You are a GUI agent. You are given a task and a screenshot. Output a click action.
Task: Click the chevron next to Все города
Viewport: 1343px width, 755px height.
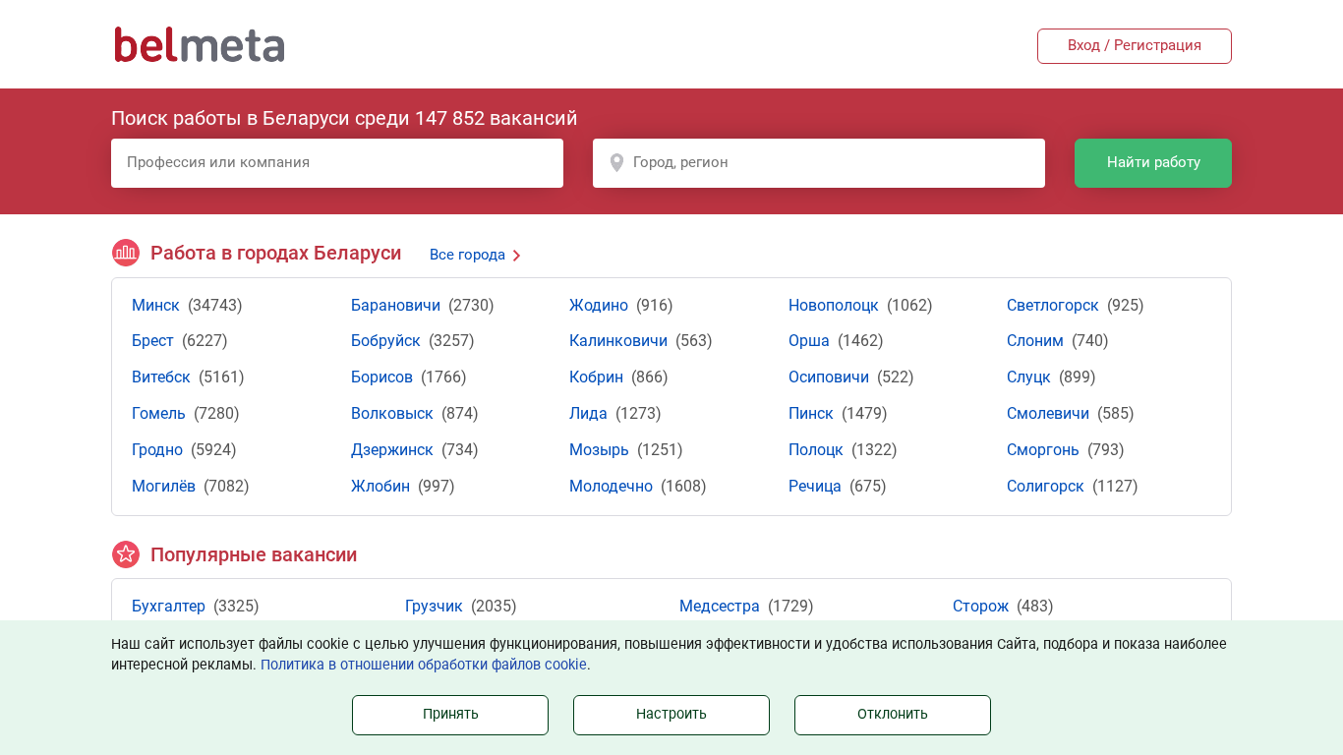point(516,256)
